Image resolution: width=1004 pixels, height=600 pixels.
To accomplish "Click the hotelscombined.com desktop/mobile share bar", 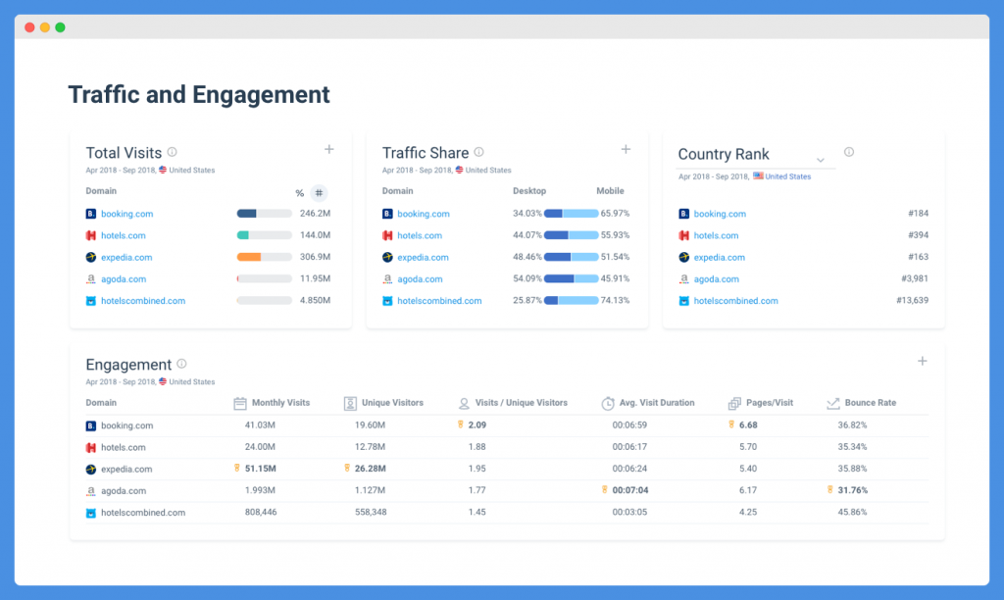I will (x=572, y=301).
